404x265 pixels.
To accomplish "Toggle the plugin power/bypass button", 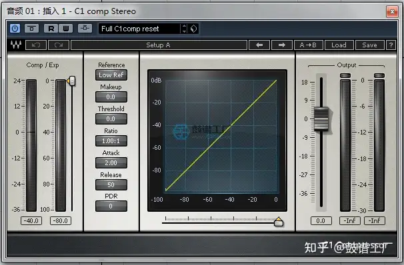I will pos(15,29).
